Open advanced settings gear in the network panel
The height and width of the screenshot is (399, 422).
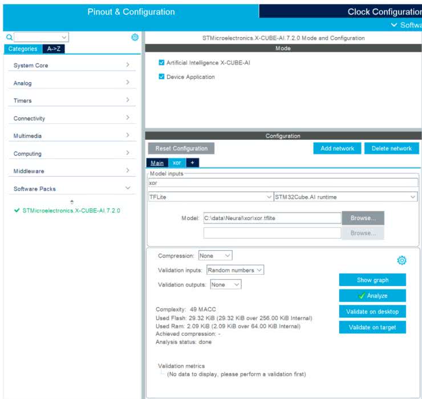click(401, 260)
